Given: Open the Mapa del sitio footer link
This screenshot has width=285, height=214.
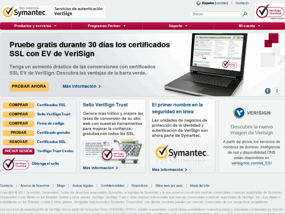Looking at the screenshot, I should [200, 186].
